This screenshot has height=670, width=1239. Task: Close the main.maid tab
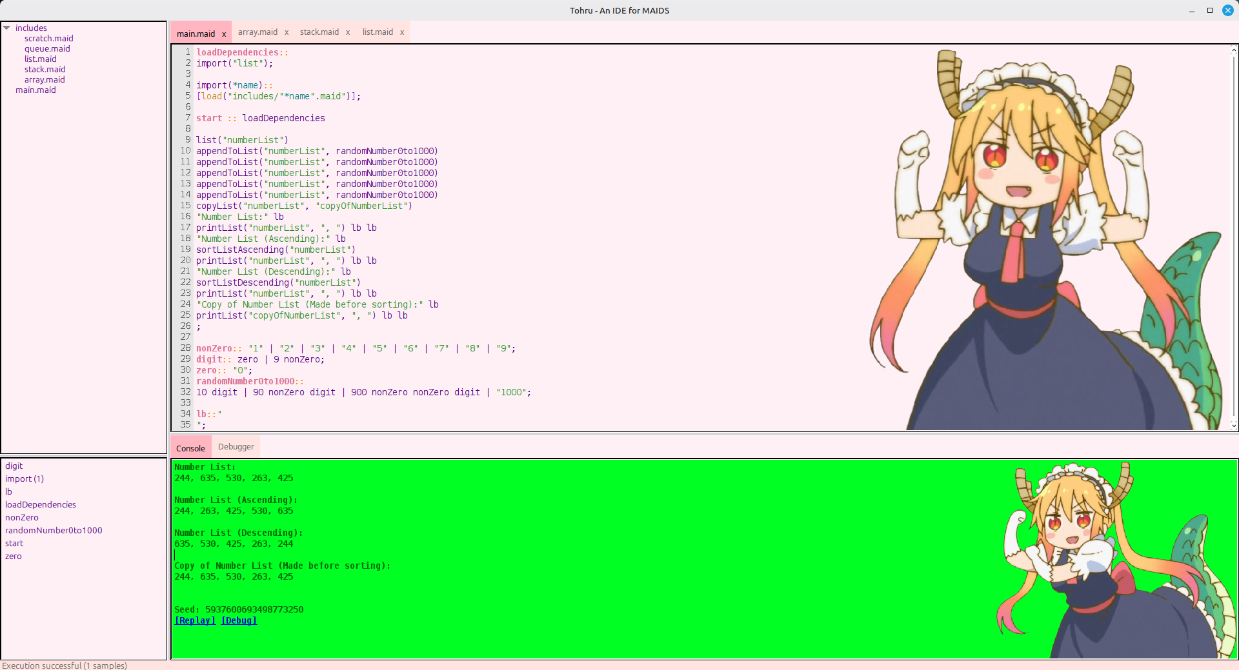tap(224, 34)
